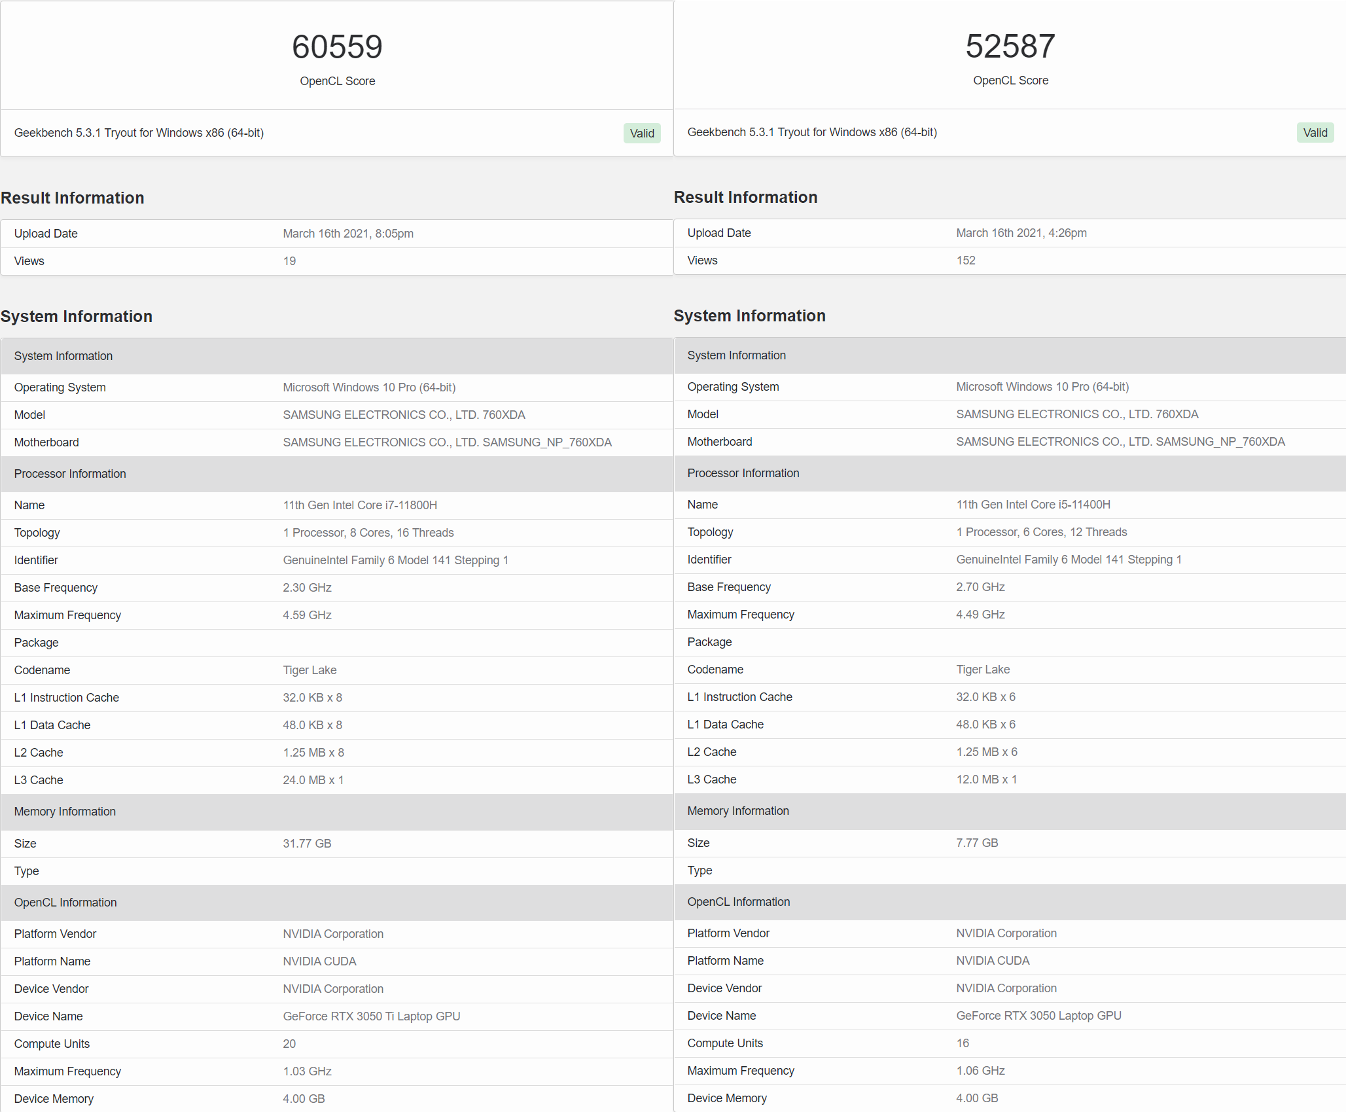Click L3 Cache value 12.0 MB x 1
The image size is (1346, 1112).
point(987,780)
